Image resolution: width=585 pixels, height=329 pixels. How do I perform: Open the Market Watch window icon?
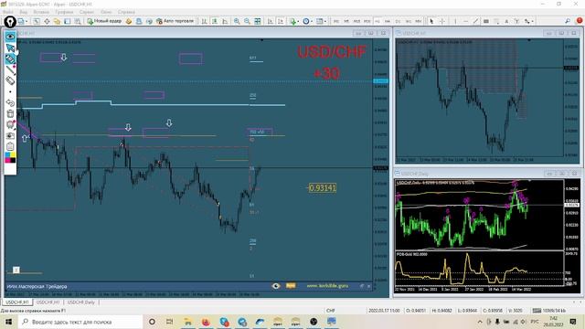point(37,21)
